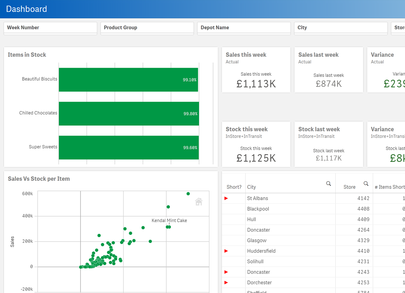Click the search icon in Store column header
The height and width of the screenshot is (293, 405).
coord(366,183)
